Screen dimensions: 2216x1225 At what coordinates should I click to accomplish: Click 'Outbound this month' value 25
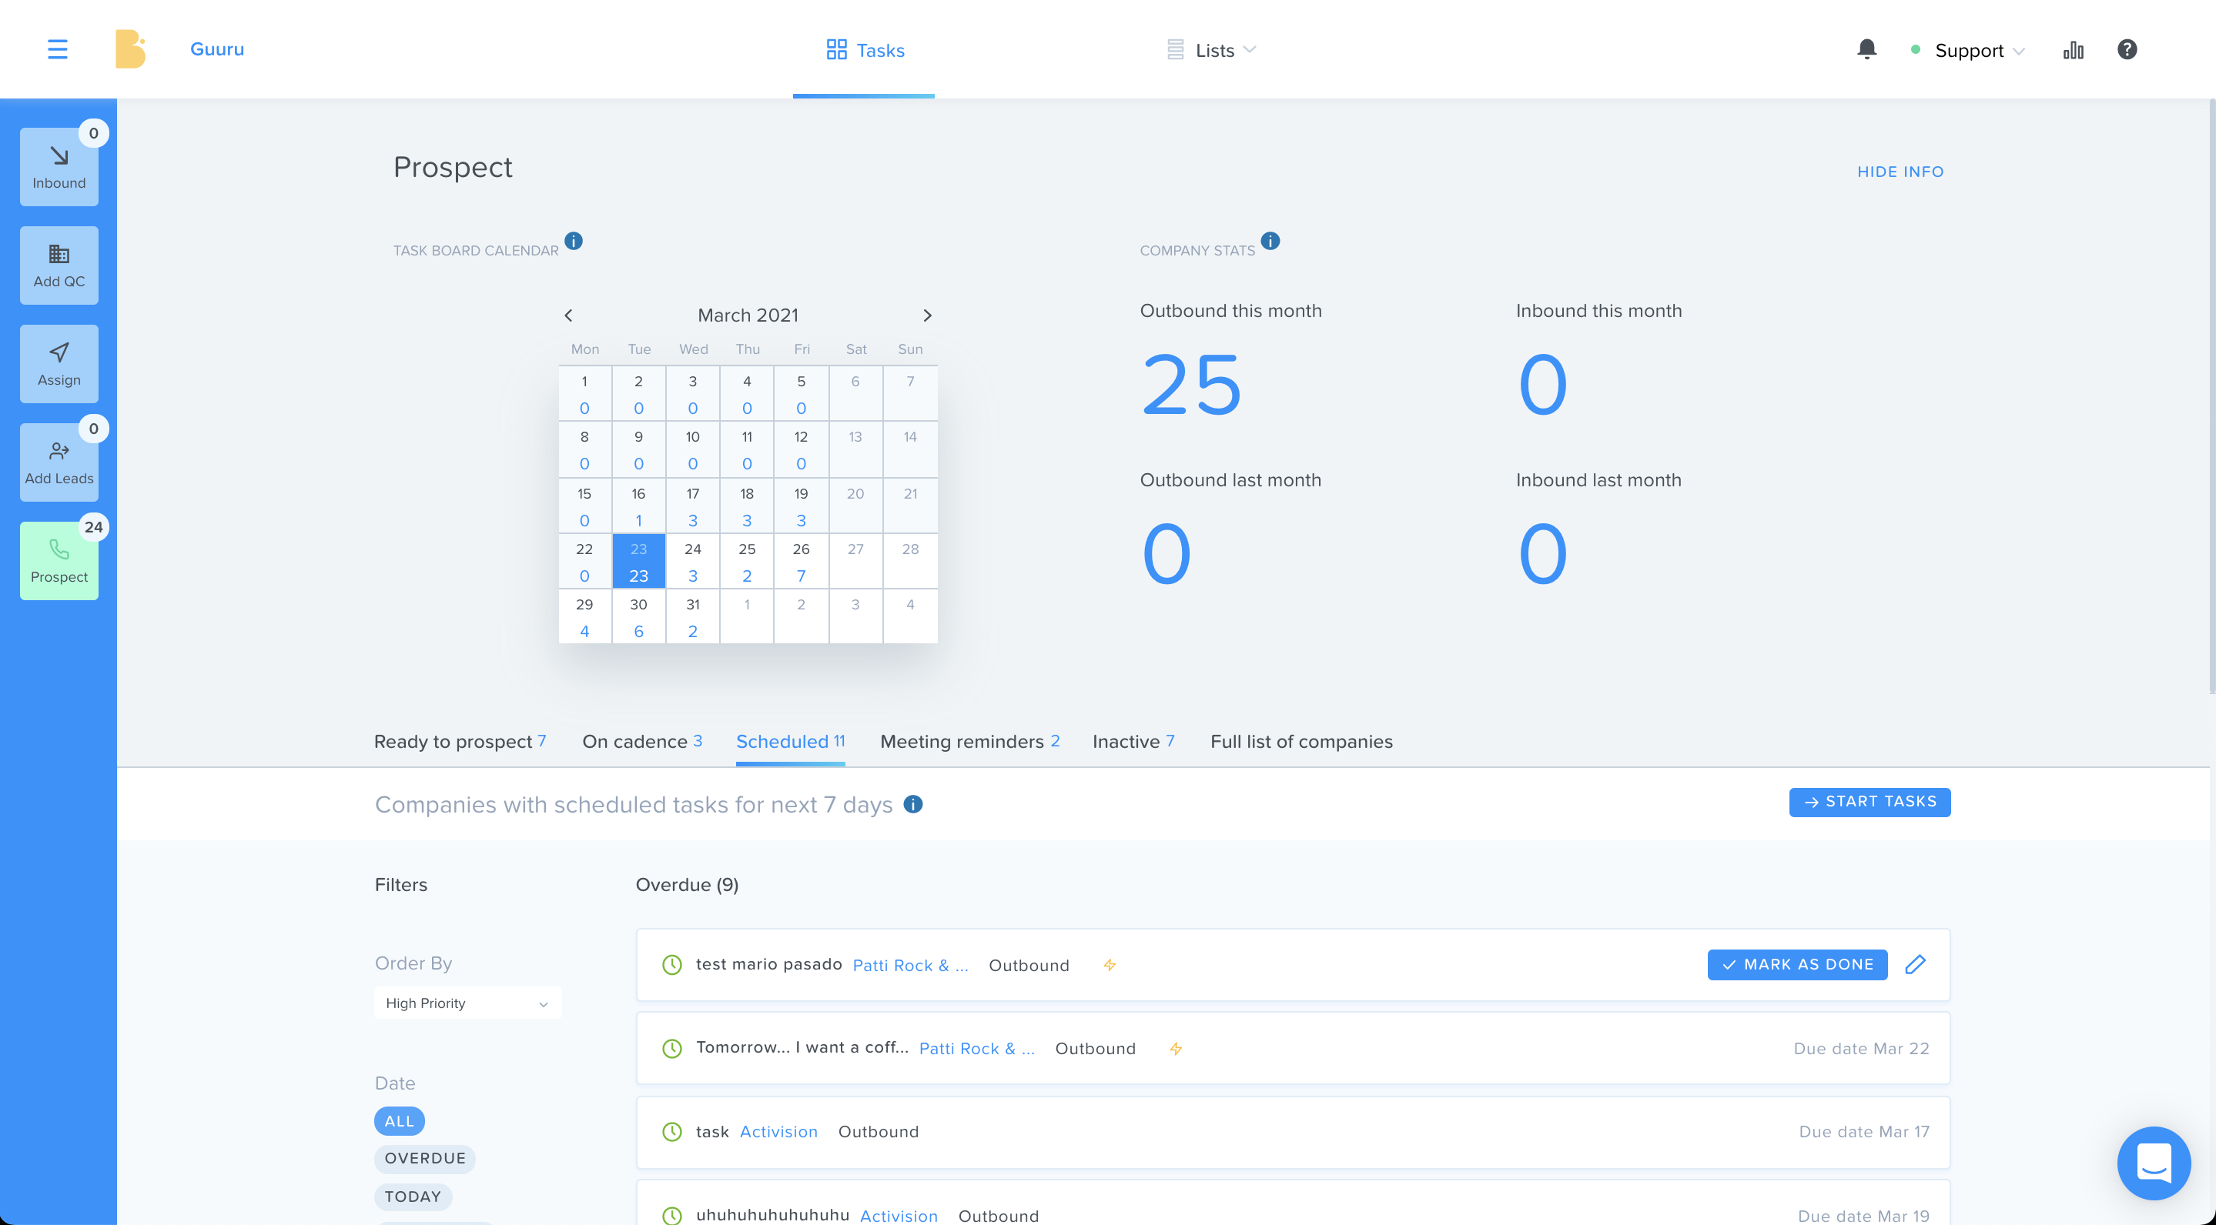point(1191,384)
